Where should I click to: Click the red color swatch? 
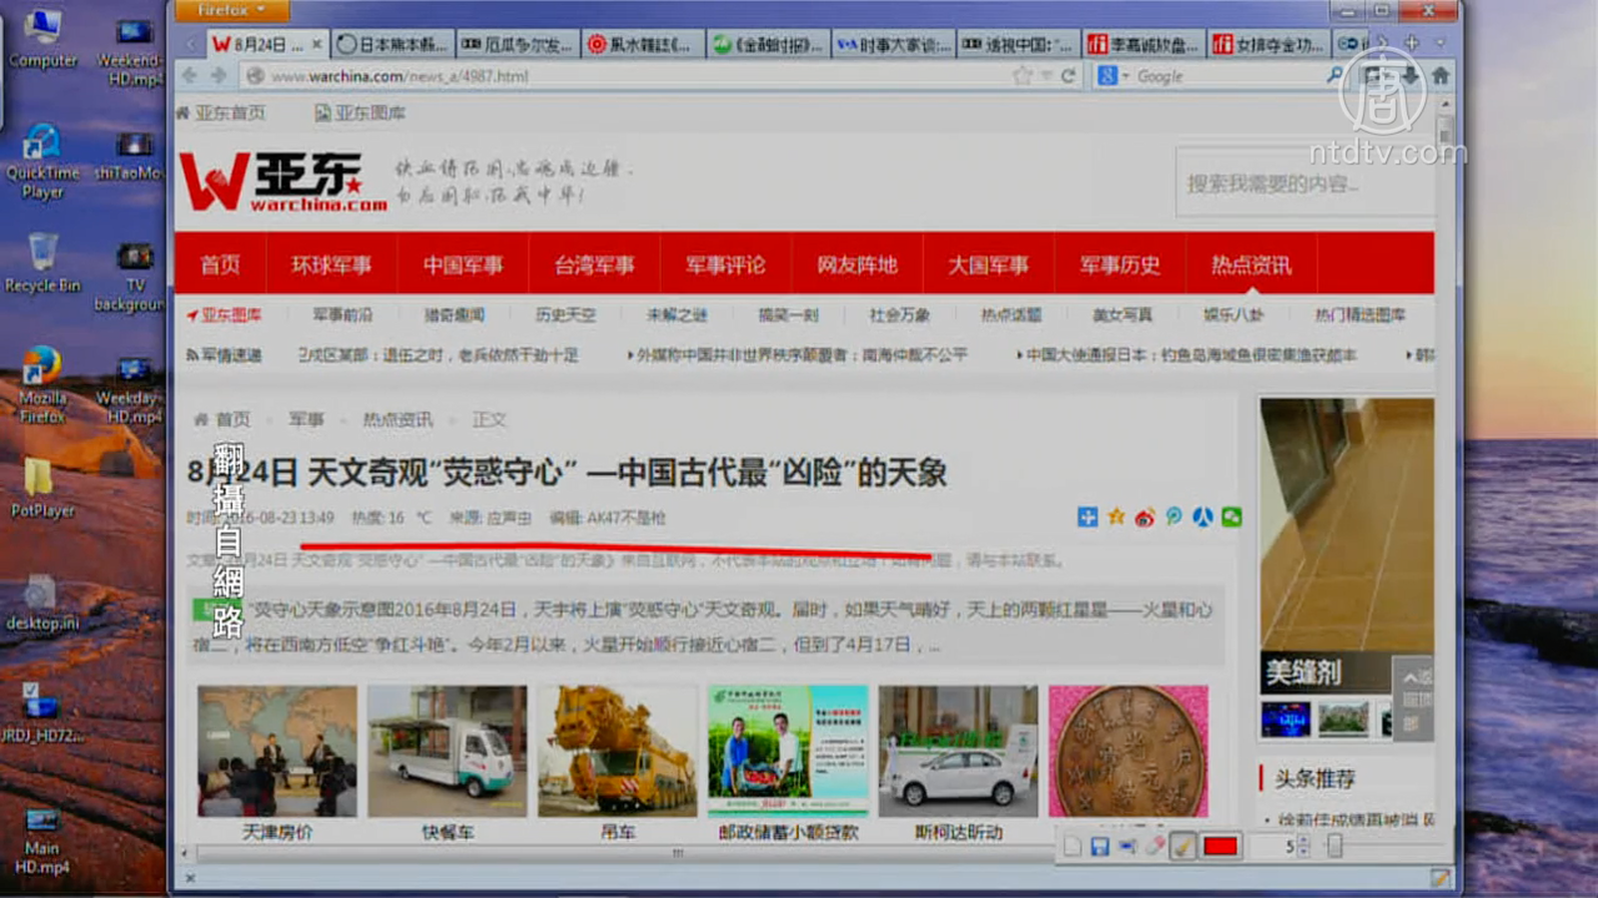[x=1220, y=847]
